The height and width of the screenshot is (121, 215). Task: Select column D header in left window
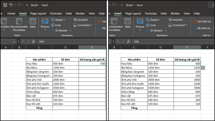(x=65, y=47)
